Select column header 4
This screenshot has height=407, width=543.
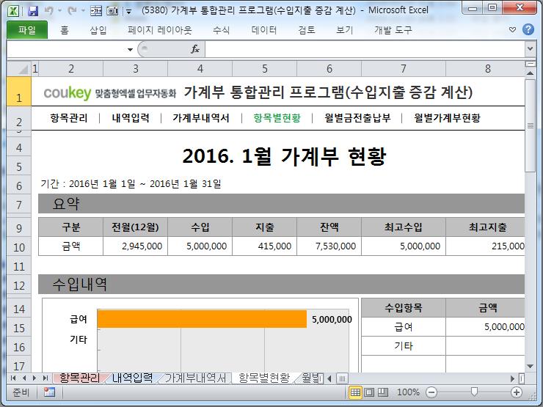(x=200, y=69)
